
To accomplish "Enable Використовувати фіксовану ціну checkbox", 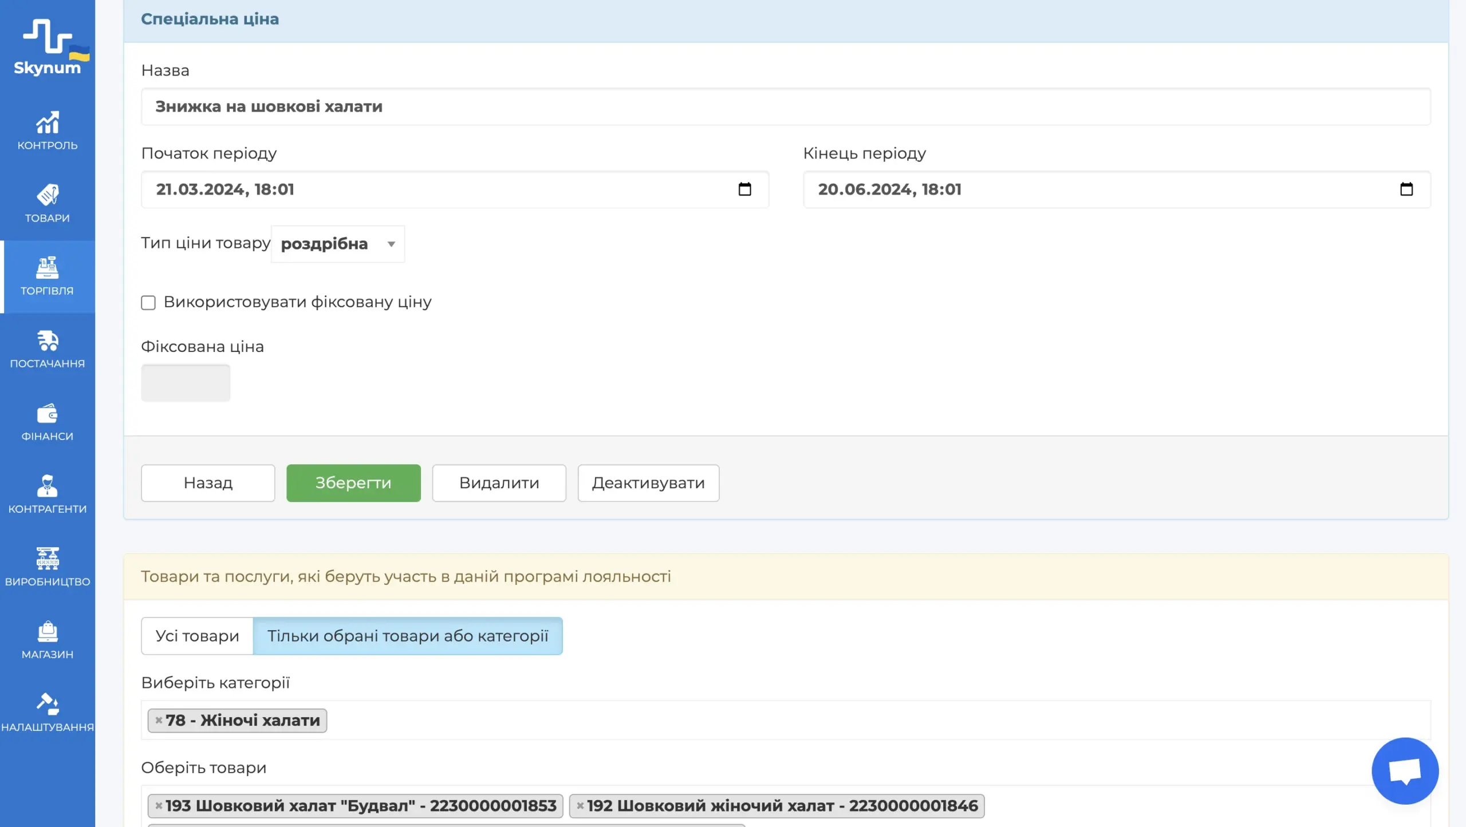I will tap(148, 303).
